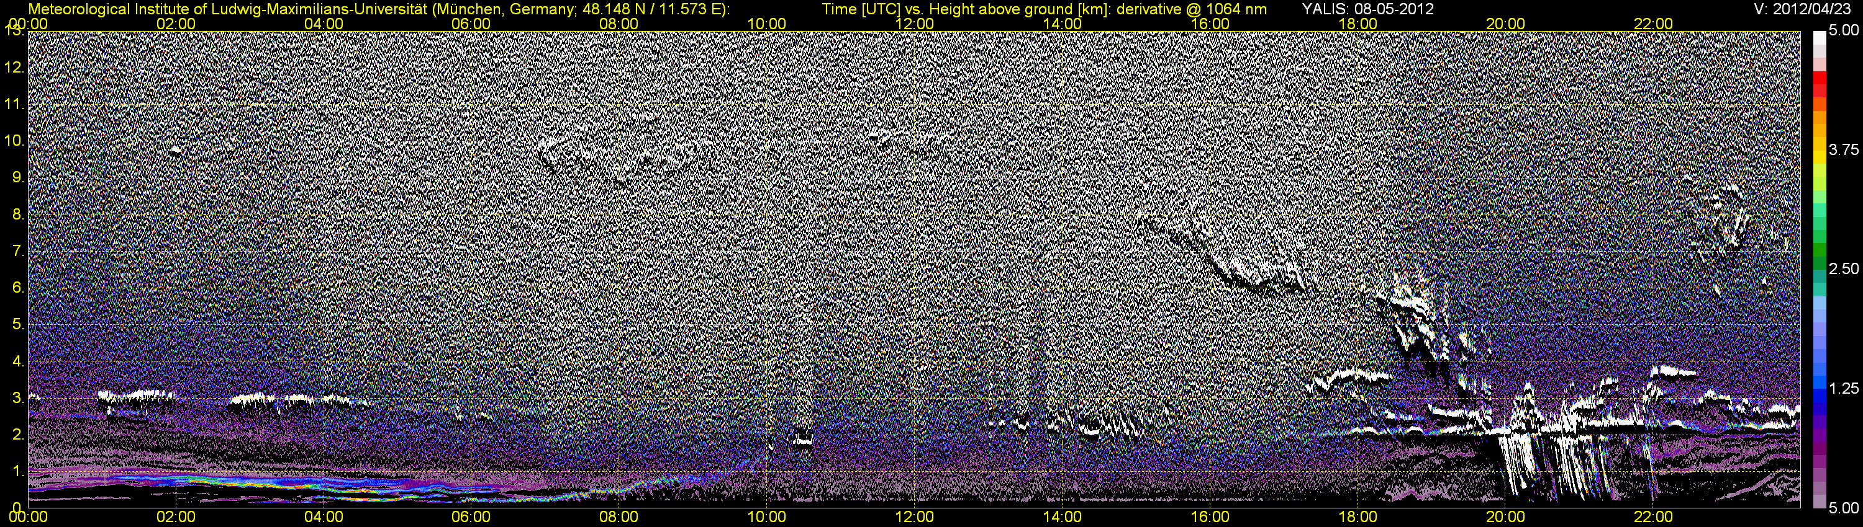Viewport: 1863px width, 527px height.
Task: Select the 3.75 color scale label
Action: 1844,149
